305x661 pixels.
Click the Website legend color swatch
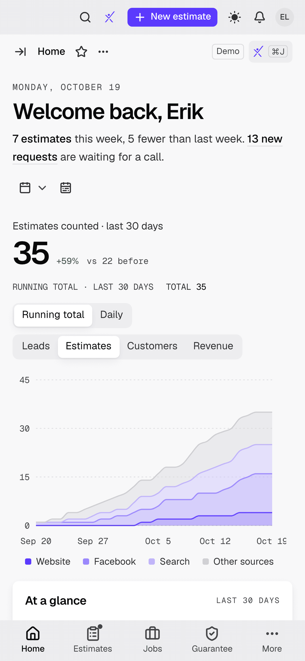pyautogui.click(x=28, y=561)
